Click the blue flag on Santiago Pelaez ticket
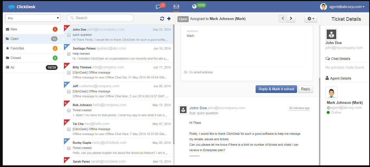This screenshot has height=167, width=370. pos(66,46)
